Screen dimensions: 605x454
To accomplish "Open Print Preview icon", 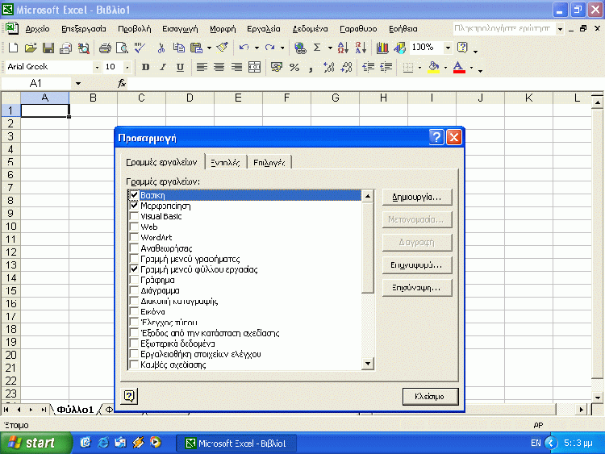I will [x=122, y=48].
